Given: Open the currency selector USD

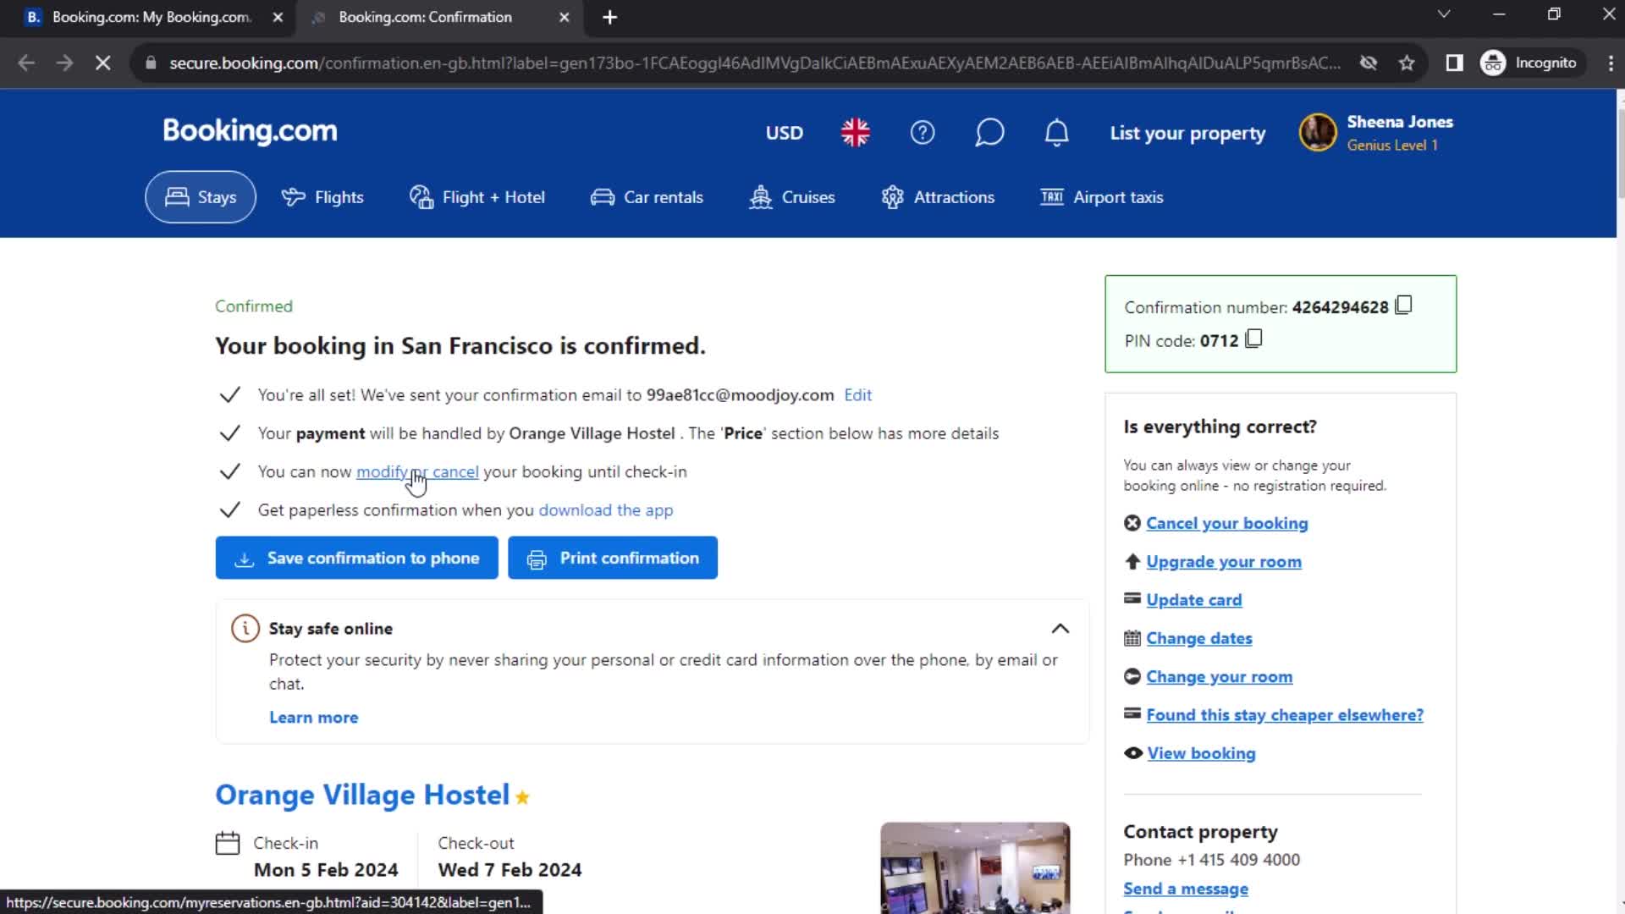Looking at the screenshot, I should click(x=784, y=132).
